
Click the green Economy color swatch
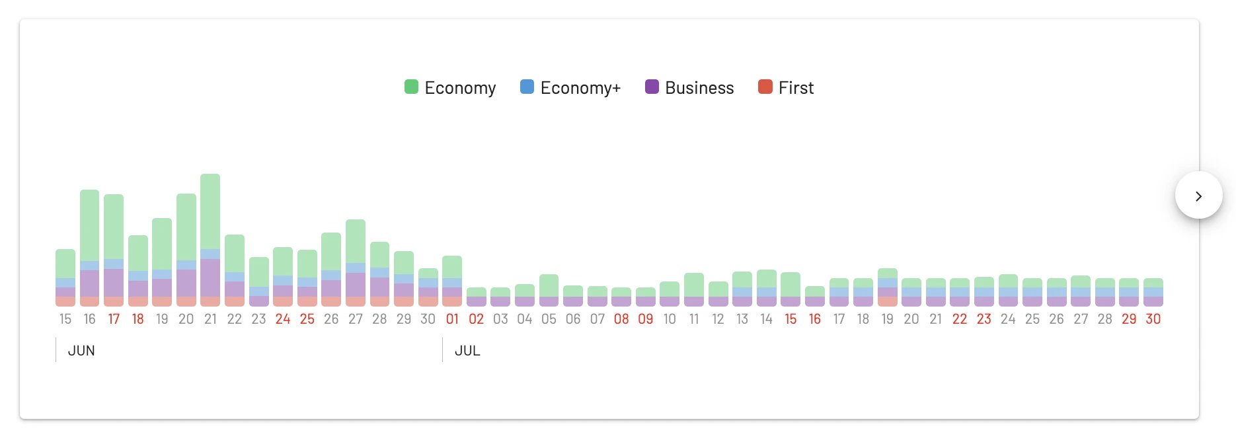click(x=411, y=87)
